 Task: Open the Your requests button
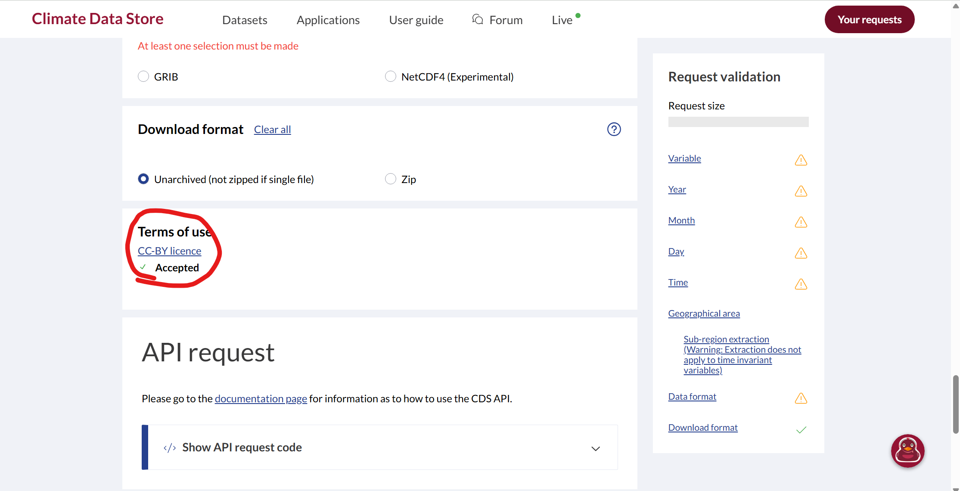click(x=869, y=19)
